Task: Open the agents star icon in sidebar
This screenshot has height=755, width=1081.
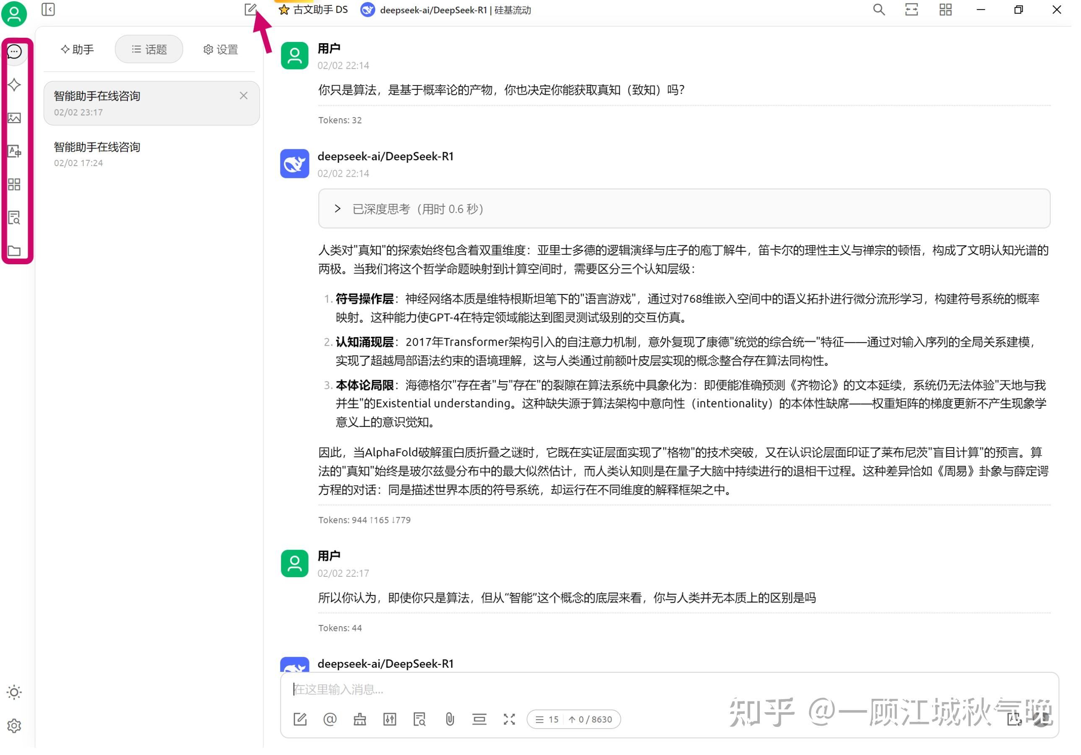Action: click(x=14, y=85)
